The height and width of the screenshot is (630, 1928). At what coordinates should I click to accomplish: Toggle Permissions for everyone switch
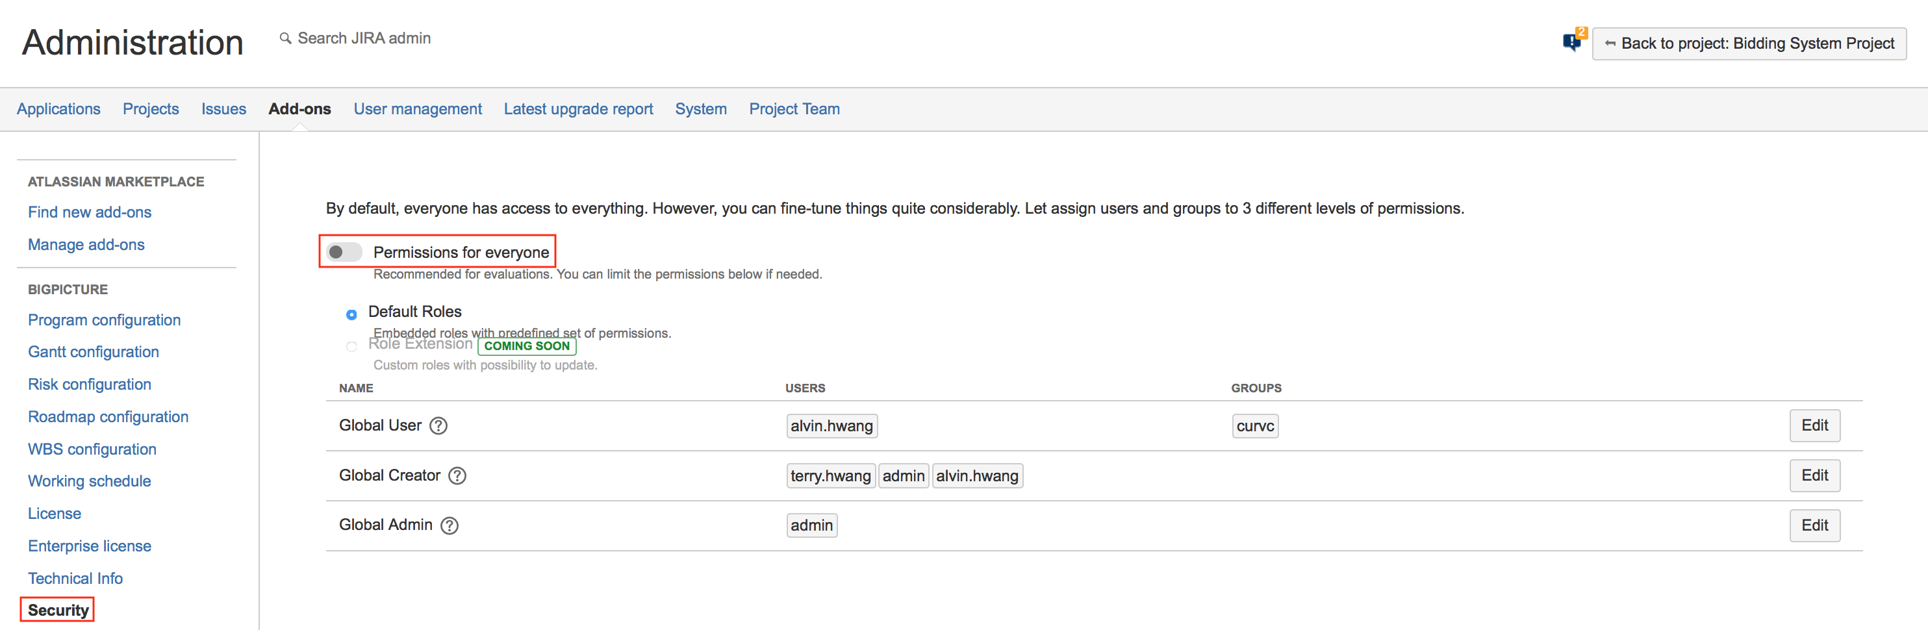(344, 252)
